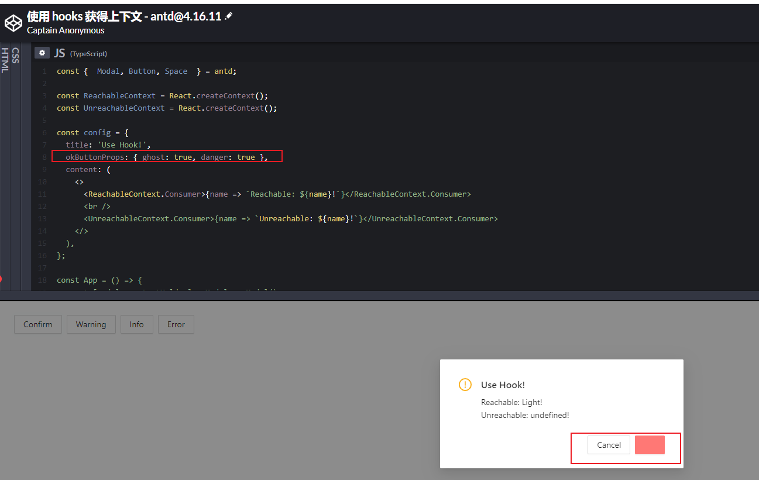Click the red breakpoint marker on the editor edge
The height and width of the screenshot is (480, 759).
[1, 279]
